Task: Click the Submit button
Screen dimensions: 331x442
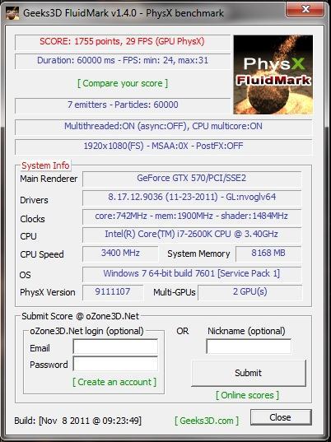Action: coord(249,373)
